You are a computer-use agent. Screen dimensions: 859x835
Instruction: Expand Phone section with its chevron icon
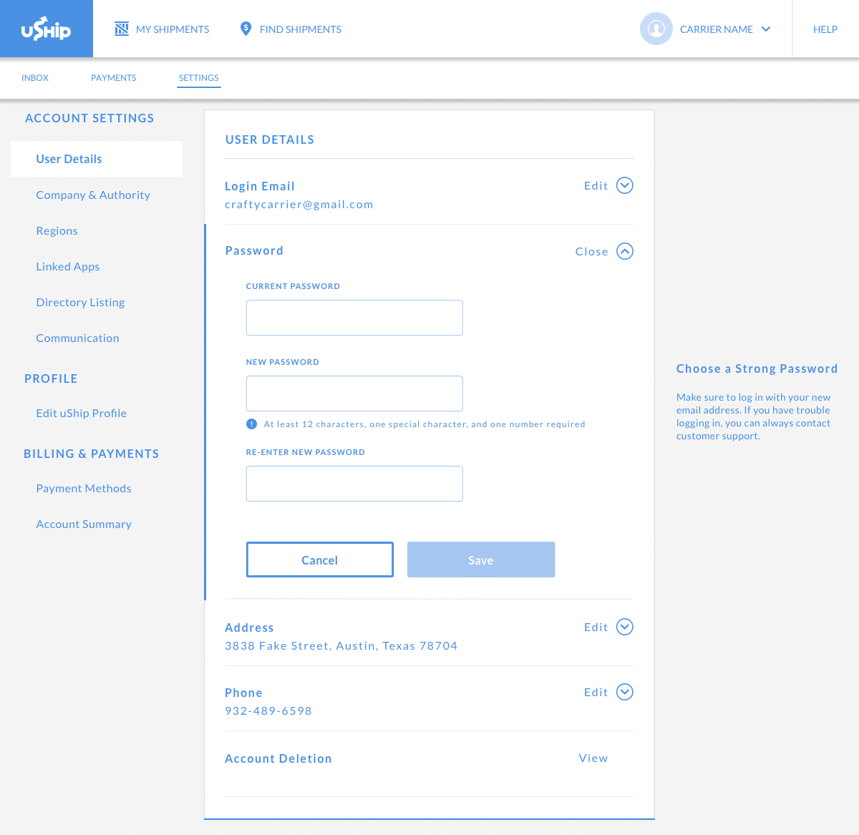(x=625, y=692)
